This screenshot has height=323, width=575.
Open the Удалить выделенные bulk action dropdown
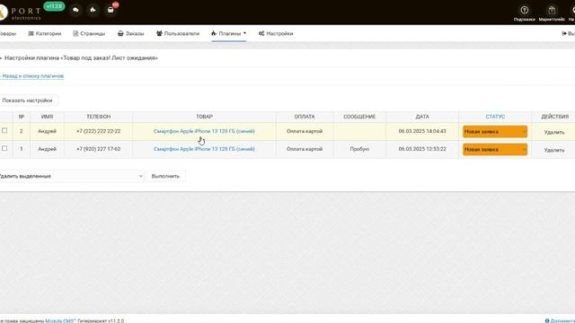[72, 176]
